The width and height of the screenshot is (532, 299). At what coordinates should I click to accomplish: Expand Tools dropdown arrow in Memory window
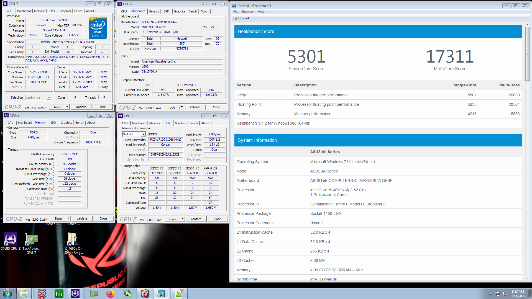tap(68, 218)
